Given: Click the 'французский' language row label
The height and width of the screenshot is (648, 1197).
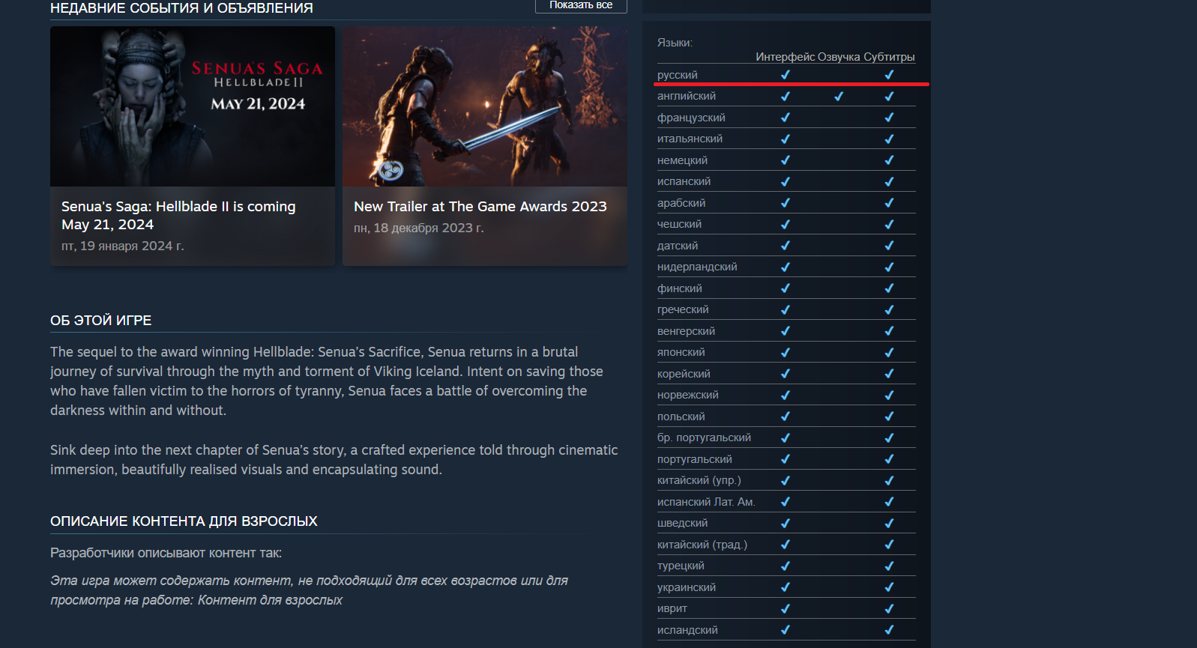Looking at the screenshot, I should 691,118.
